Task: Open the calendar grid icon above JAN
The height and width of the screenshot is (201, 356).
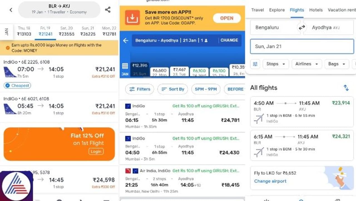Action: (x=125, y=66)
